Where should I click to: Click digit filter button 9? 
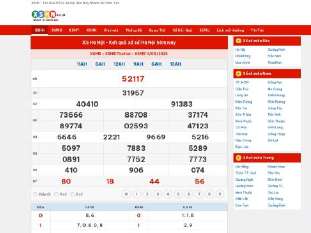(x=220, y=194)
